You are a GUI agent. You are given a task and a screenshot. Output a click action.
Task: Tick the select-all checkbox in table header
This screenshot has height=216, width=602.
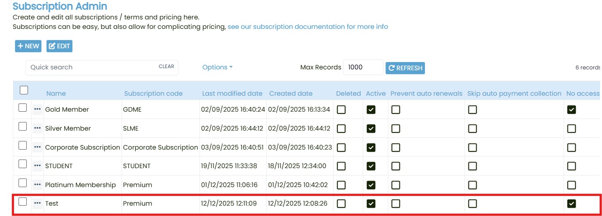click(x=24, y=90)
